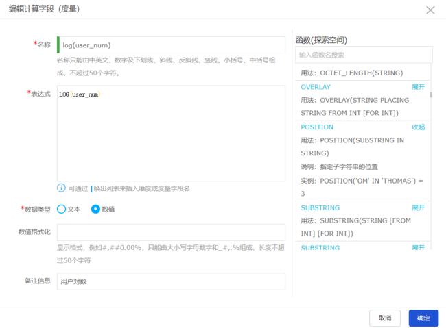Collapse the POSITION function details

coord(418,127)
